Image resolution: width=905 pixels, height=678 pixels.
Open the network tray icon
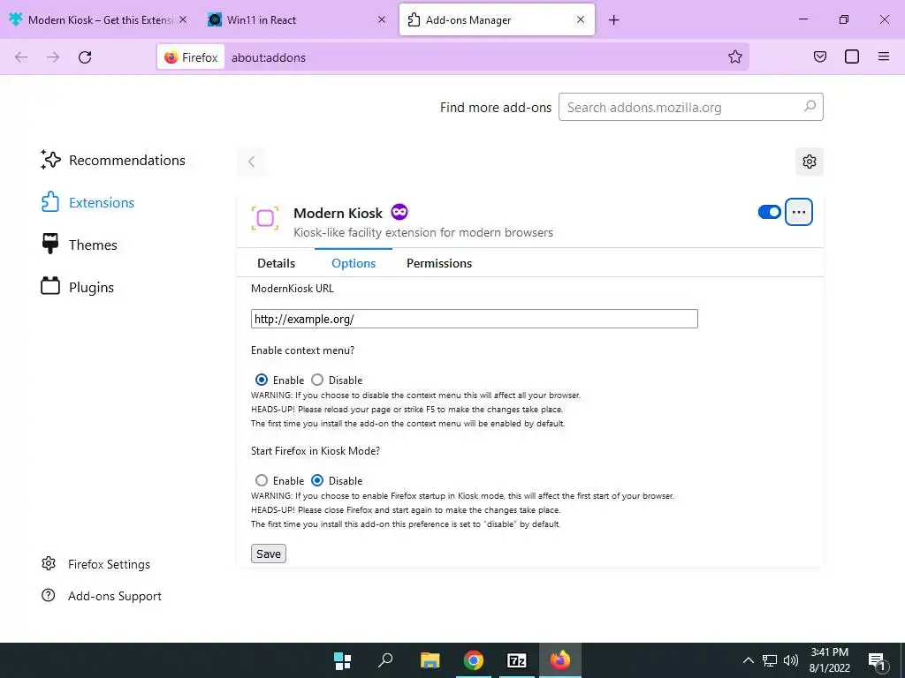[x=770, y=660]
